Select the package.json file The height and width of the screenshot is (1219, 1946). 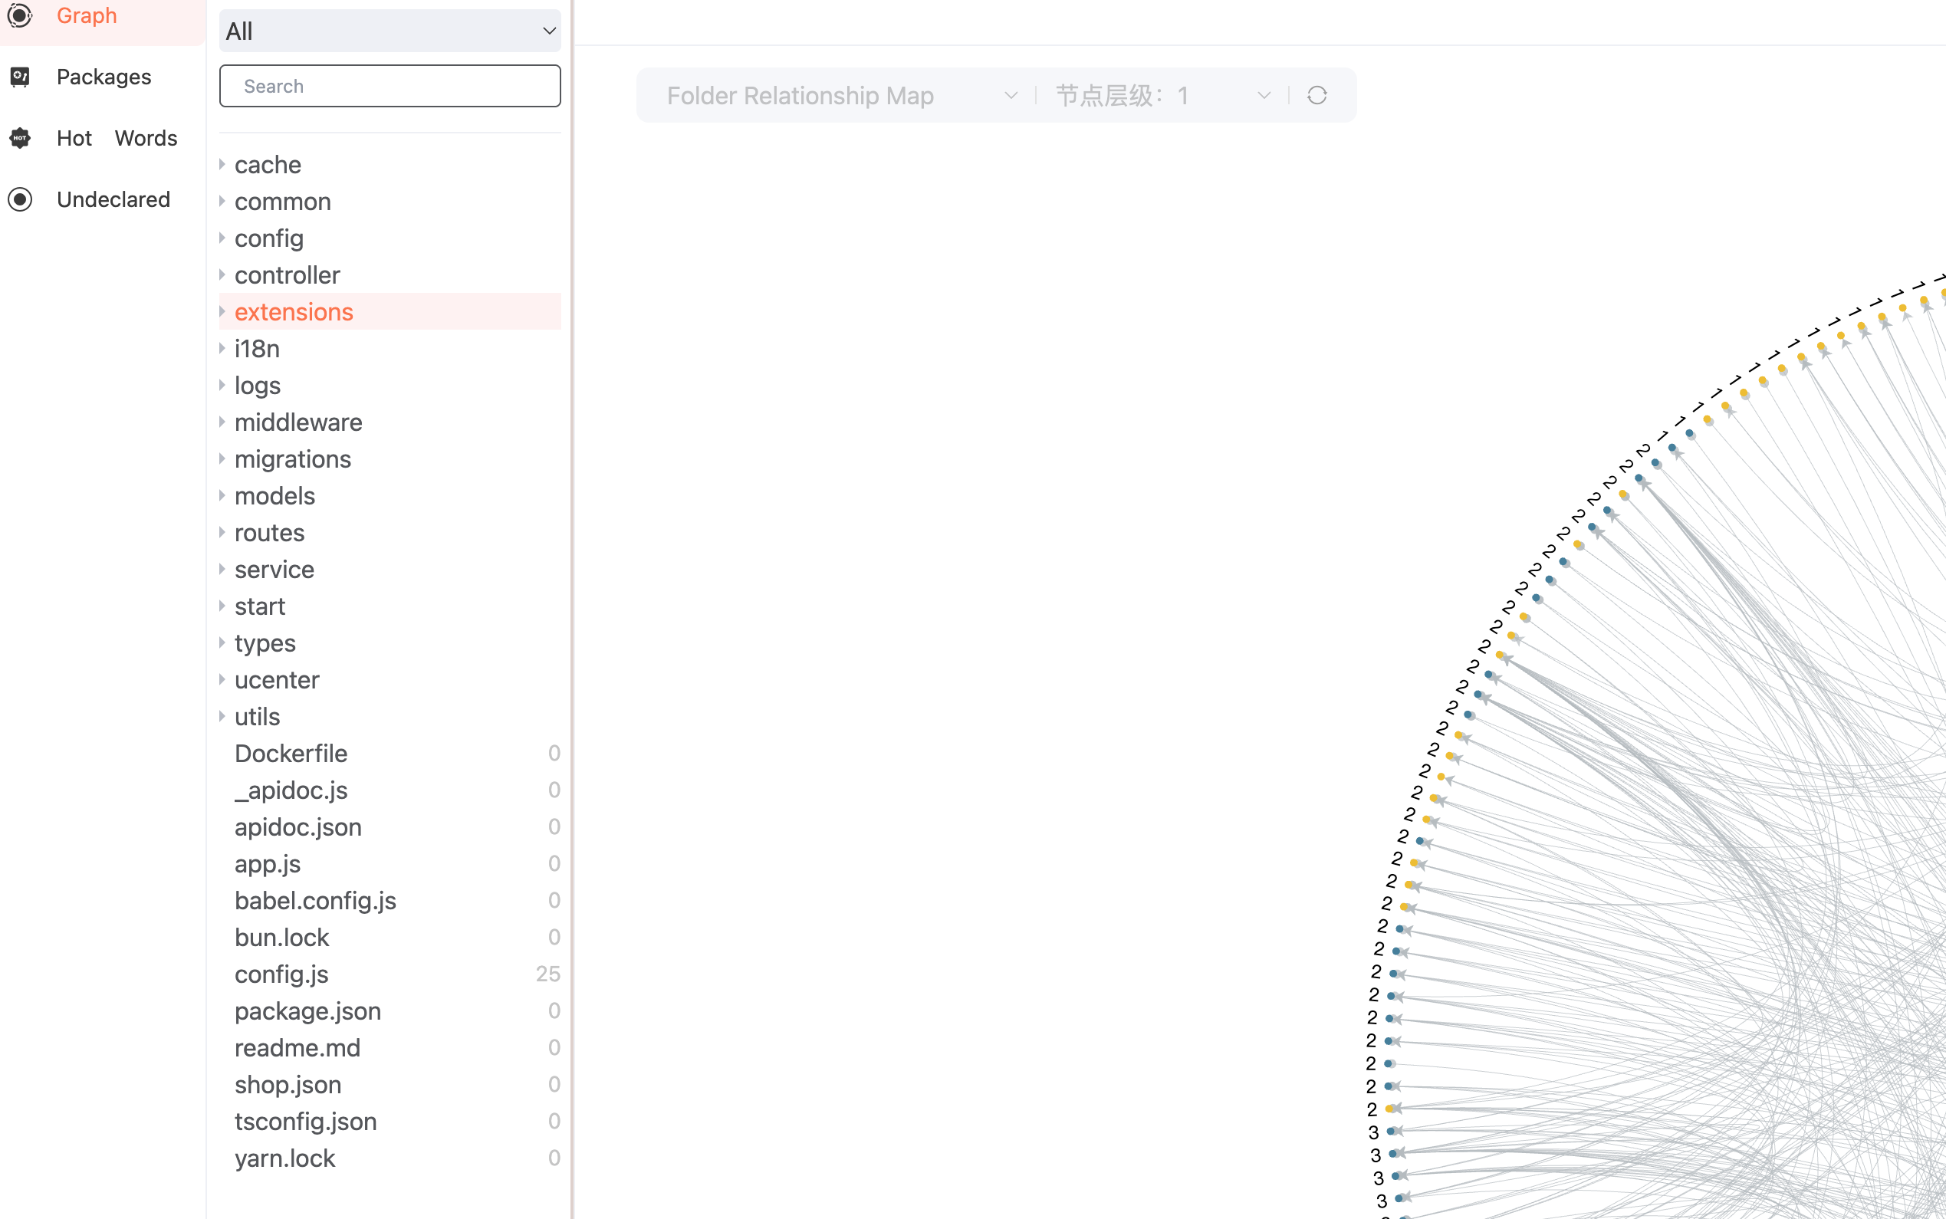(307, 1011)
